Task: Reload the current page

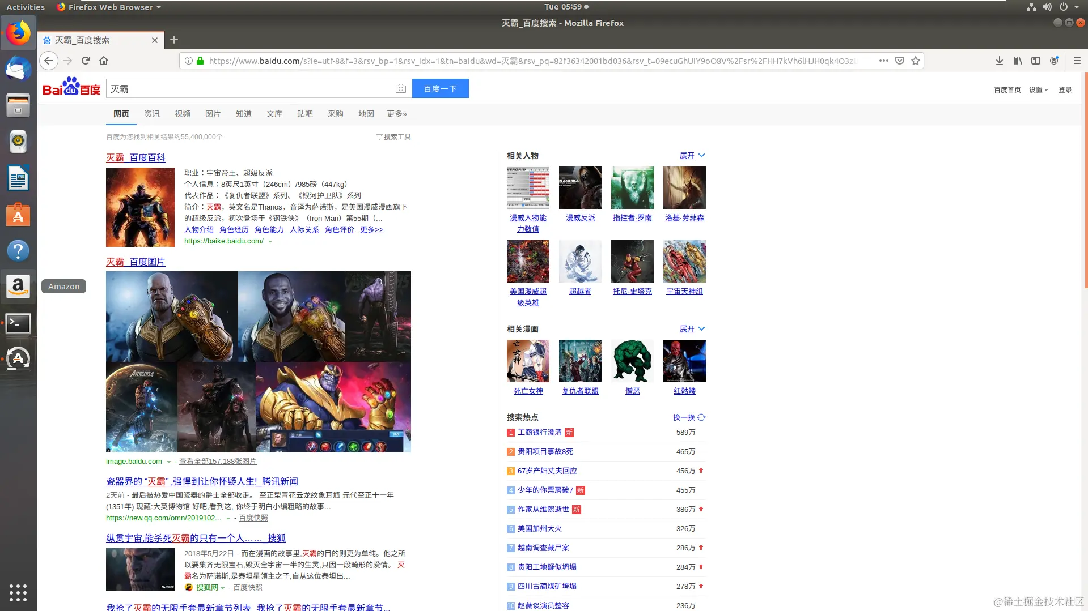Action: pyautogui.click(x=86, y=61)
